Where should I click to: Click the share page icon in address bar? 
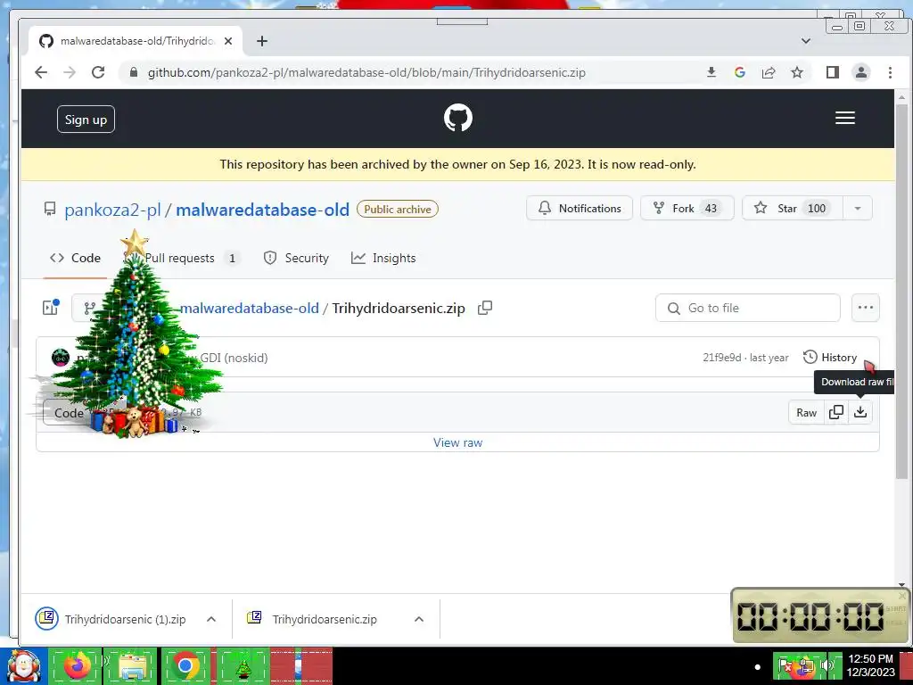(x=769, y=72)
